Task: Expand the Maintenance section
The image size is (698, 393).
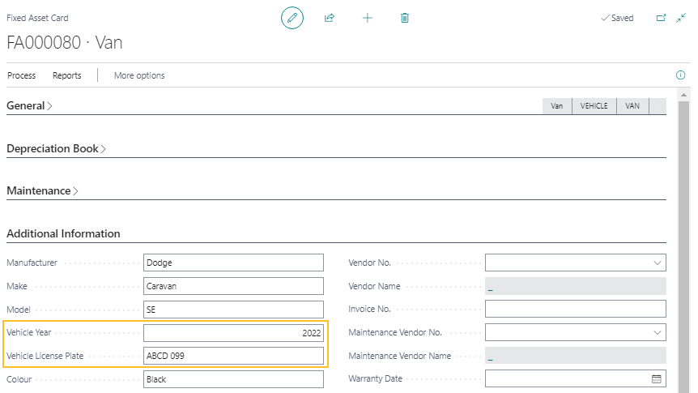Action: click(42, 190)
